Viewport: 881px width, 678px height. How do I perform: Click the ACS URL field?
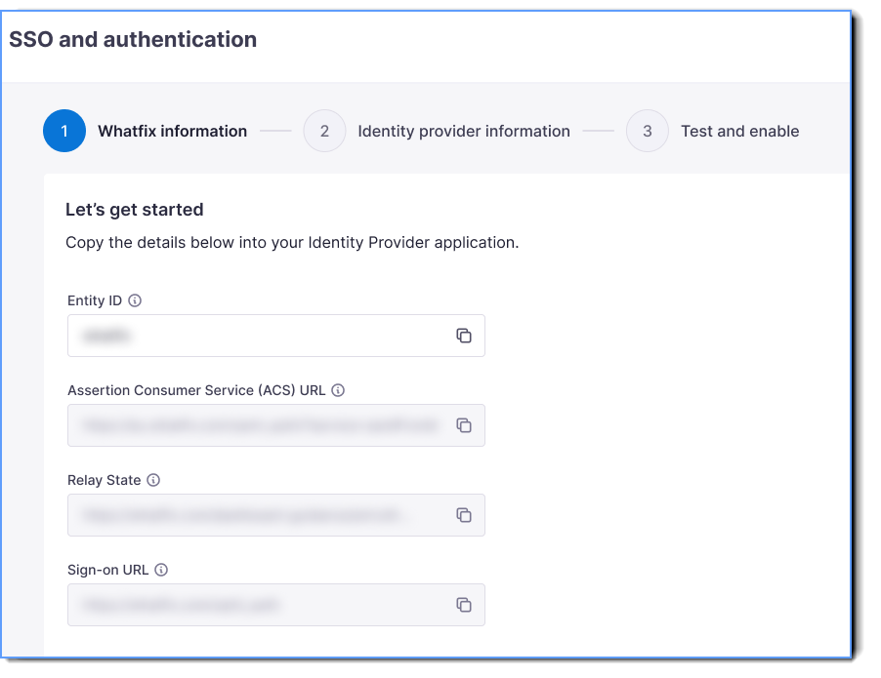[276, 425]
